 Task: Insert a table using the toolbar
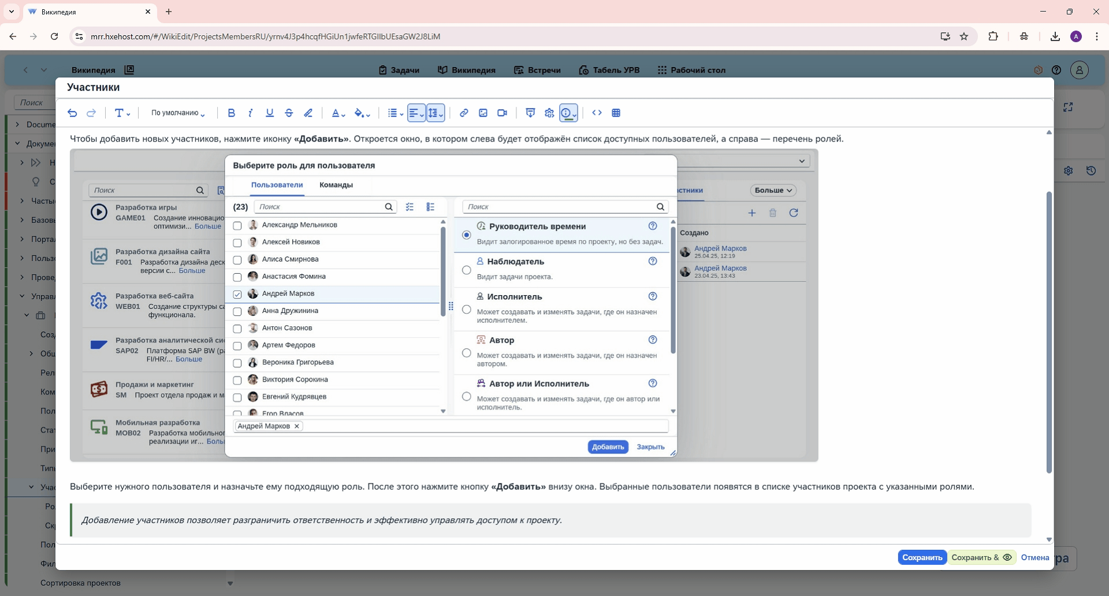click(616, 113)
